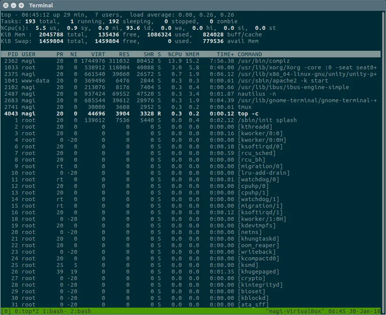Close the Terminal window
Viewport: 386px width, 315px height.
[x=5, y=5]
